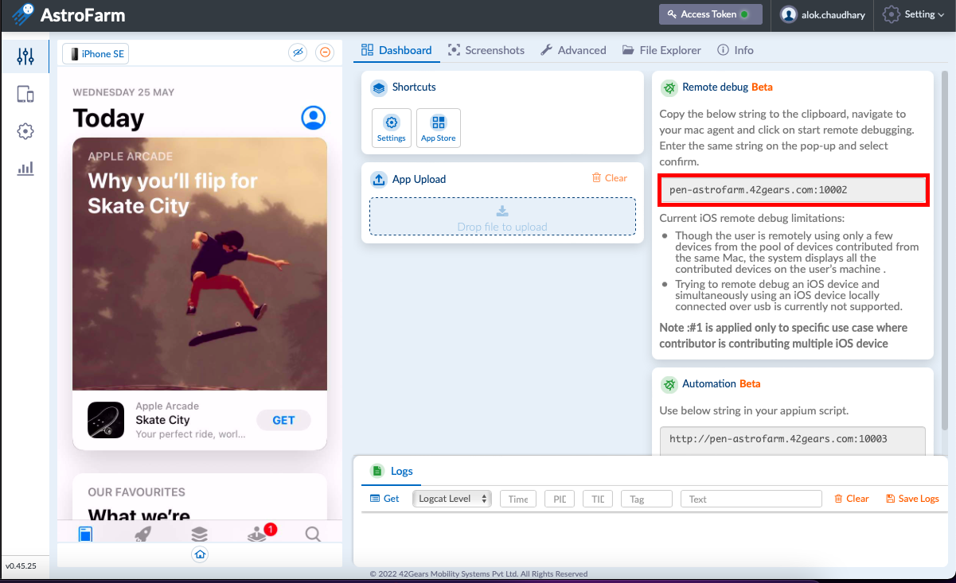The image size is (956, 583).
Task: Click the Automation bug icon
Action: point(669,384)
